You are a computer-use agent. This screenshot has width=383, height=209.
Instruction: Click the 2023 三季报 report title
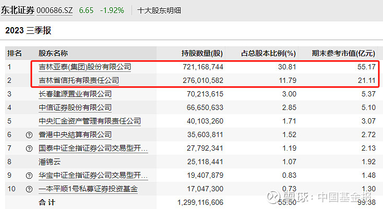[28, 30]
